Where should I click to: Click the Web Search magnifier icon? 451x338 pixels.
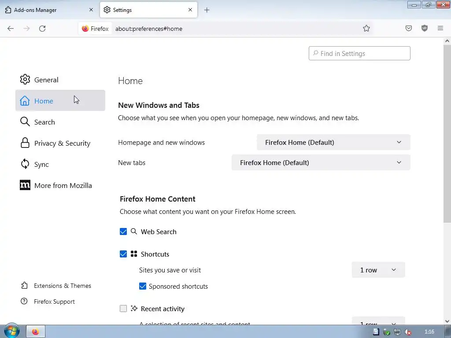[x=134, y=231]
